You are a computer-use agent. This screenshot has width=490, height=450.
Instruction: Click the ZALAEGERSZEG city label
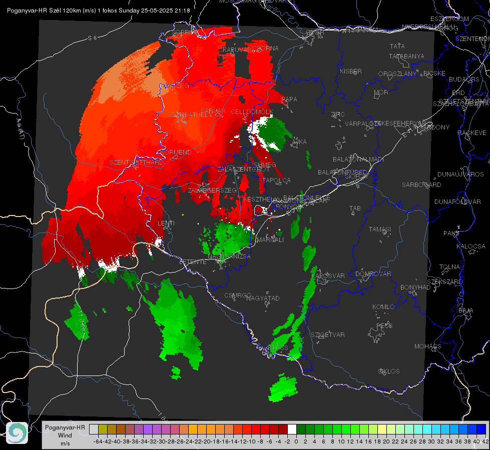point(212,190)
